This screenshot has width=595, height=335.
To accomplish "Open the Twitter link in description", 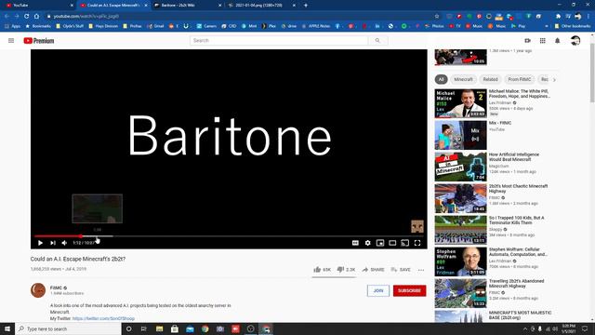I will pyautogui.click(x=103, y=318).
